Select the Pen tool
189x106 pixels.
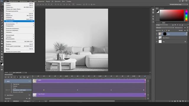pyautogui.click(x=2, y=46)
